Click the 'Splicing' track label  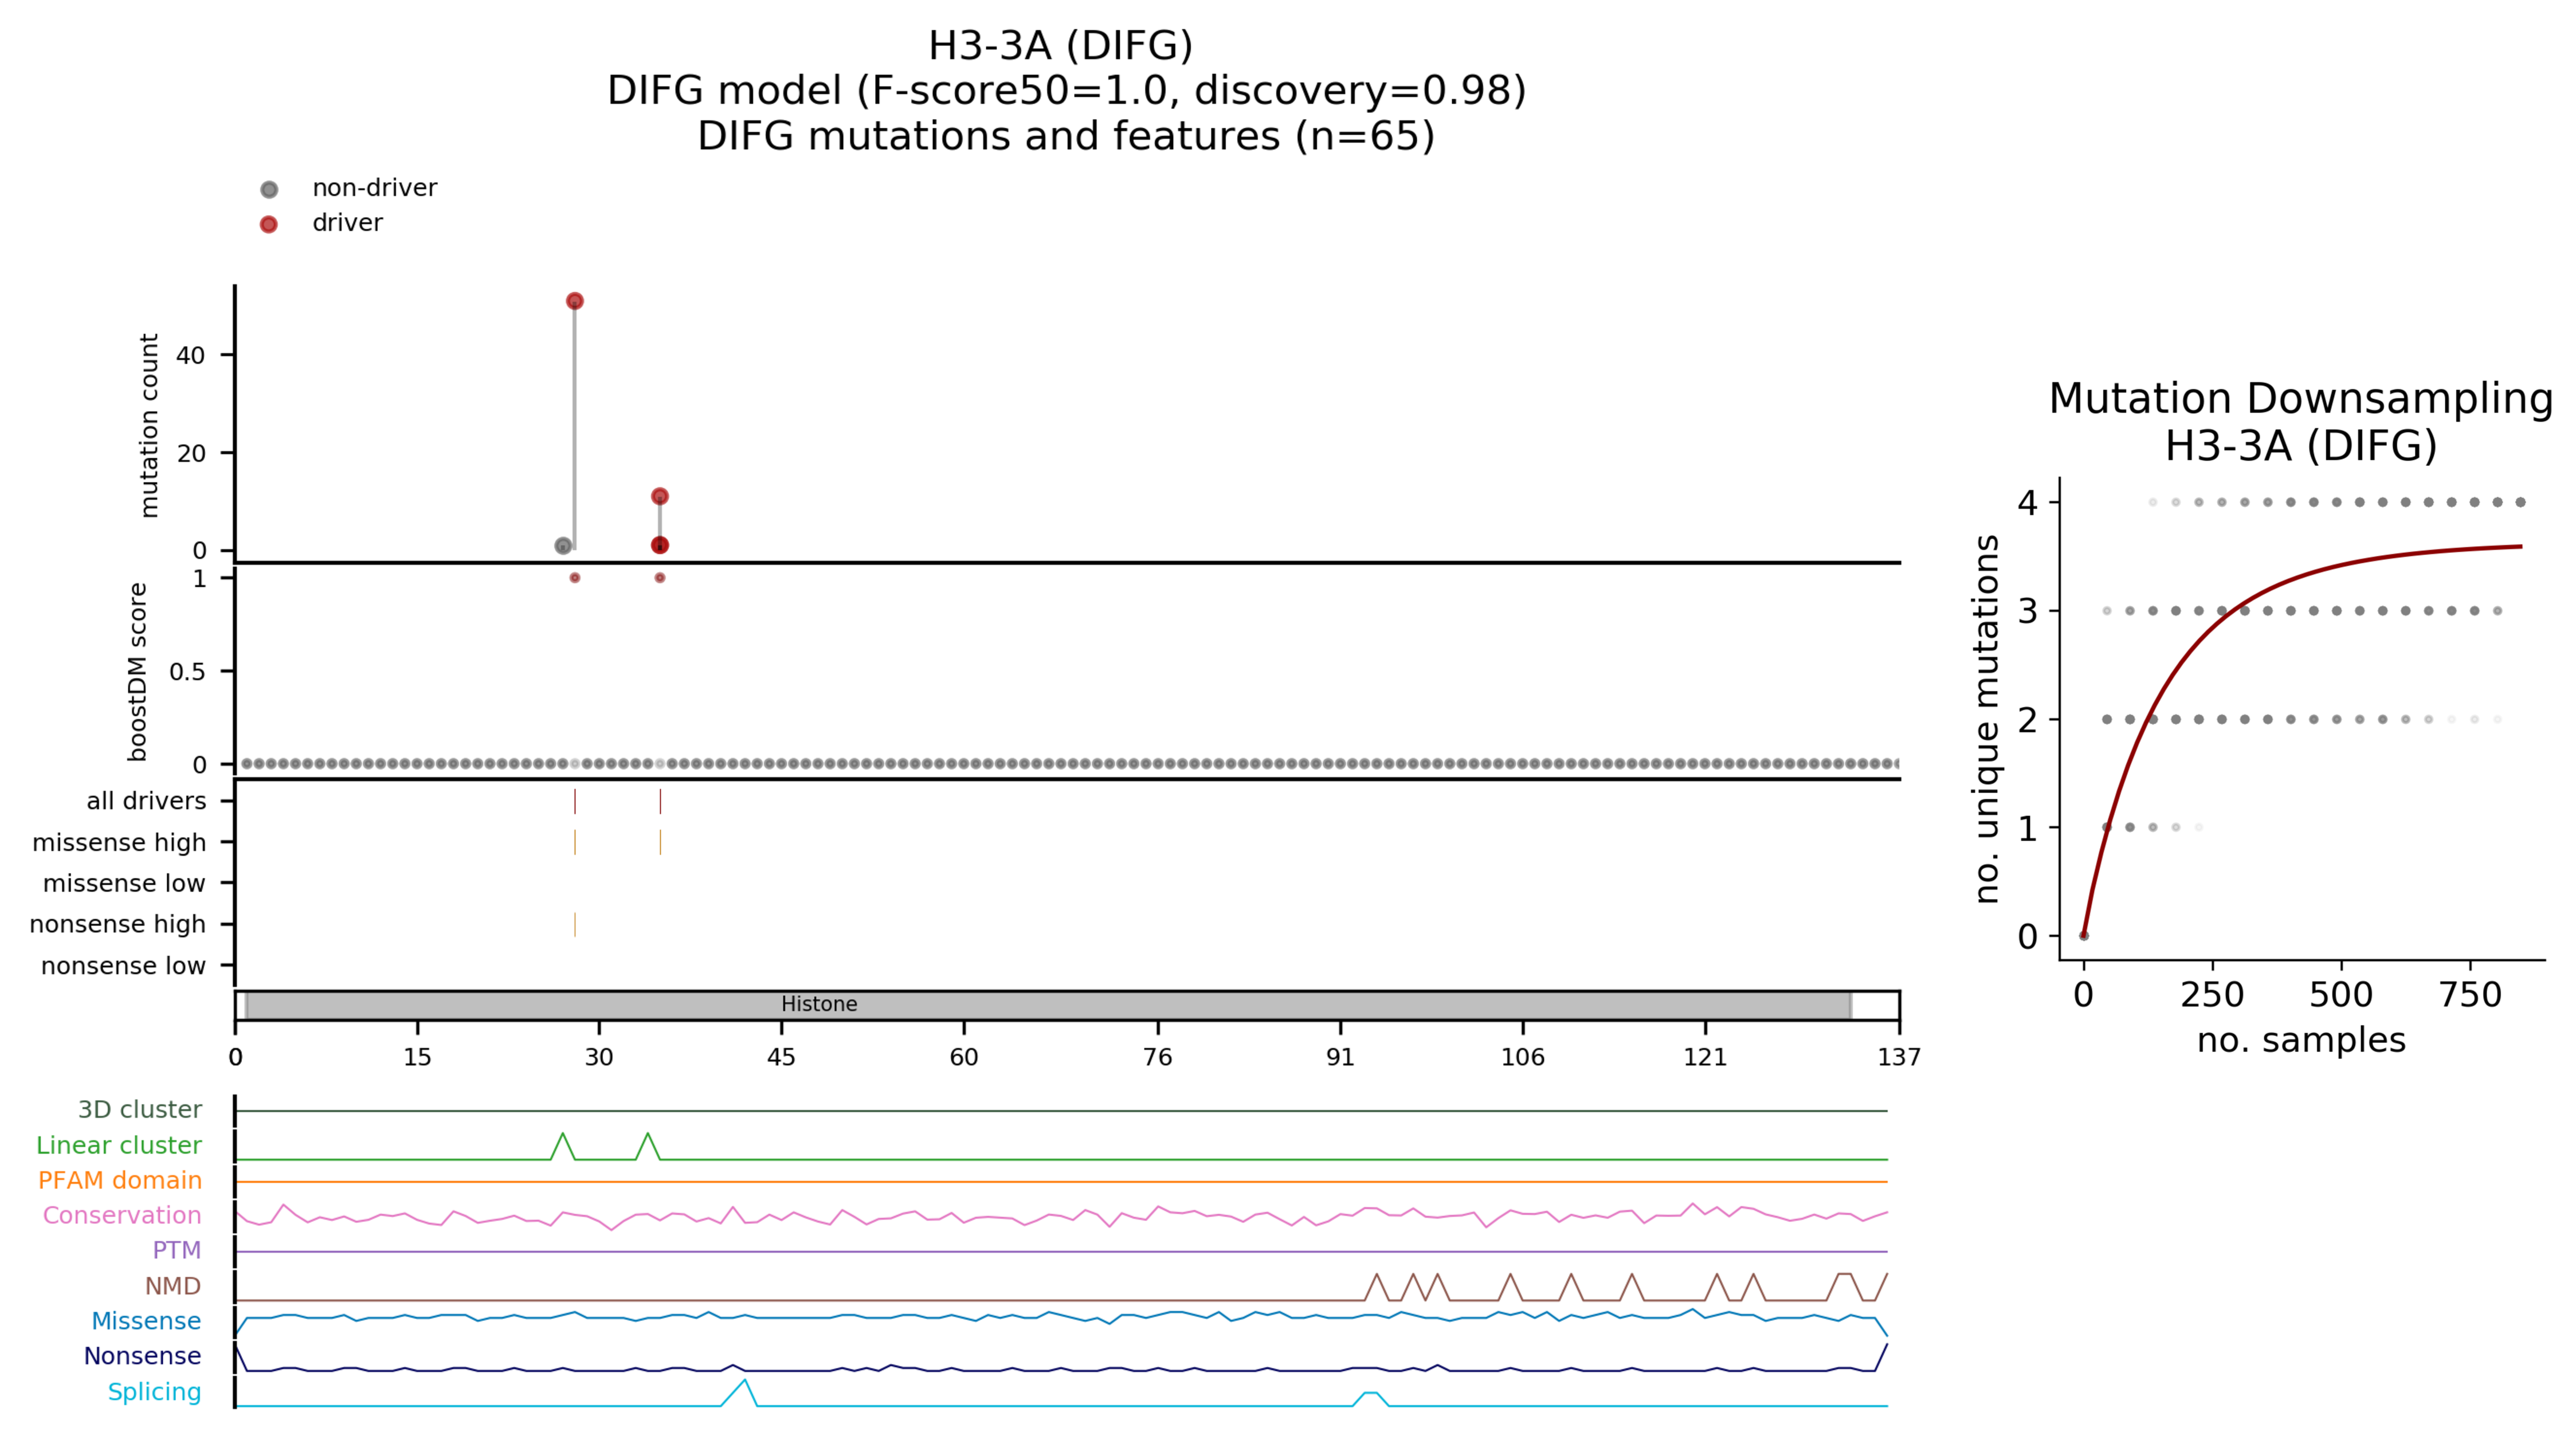click(154, 1392)
